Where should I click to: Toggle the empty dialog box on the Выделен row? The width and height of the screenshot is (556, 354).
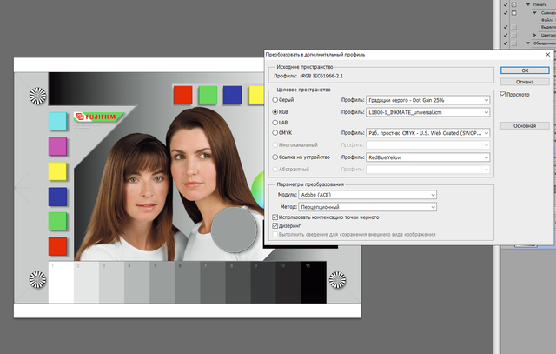pyautogui.click(x=513, y=27)
